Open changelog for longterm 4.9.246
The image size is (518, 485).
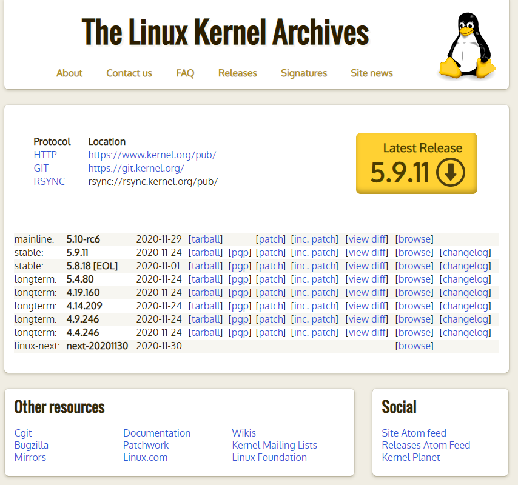coord(465,319)
